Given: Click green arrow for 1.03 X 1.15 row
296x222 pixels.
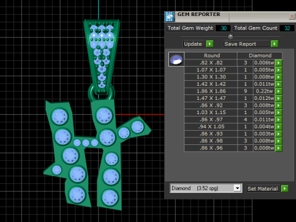Looking at the screenshot, I should (x=279, y=112).
